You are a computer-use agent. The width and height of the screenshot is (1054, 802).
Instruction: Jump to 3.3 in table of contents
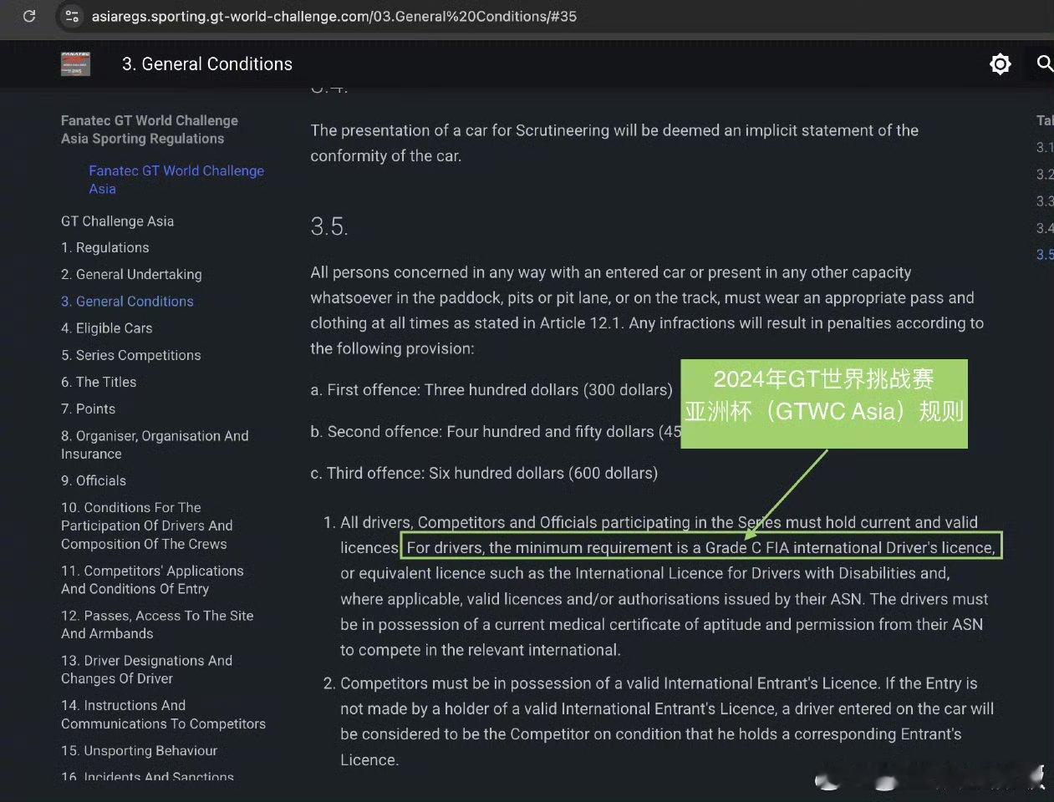pos(1045,200)
